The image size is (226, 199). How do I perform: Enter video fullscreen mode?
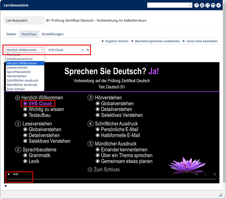click(x=206, y=174)
